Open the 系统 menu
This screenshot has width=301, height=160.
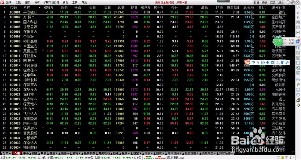click(x=9, y=2)
